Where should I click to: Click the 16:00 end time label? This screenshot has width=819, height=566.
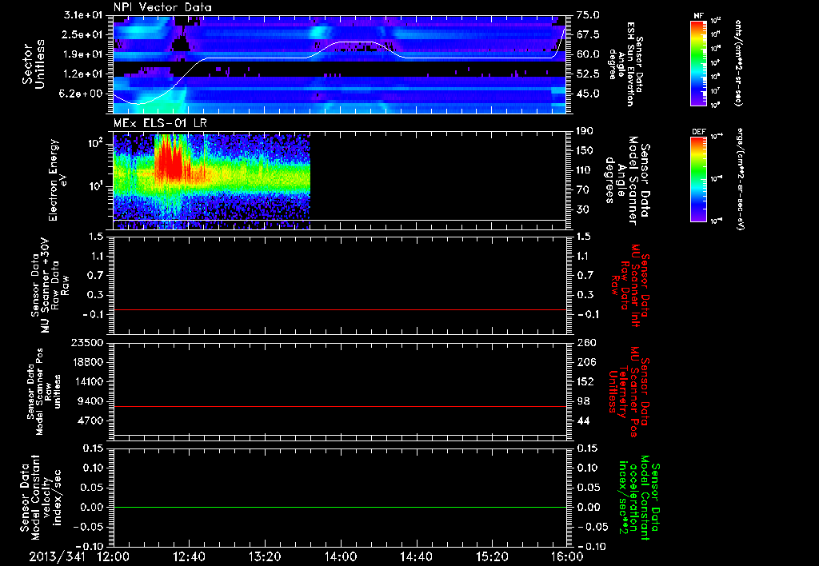(568, 556)
